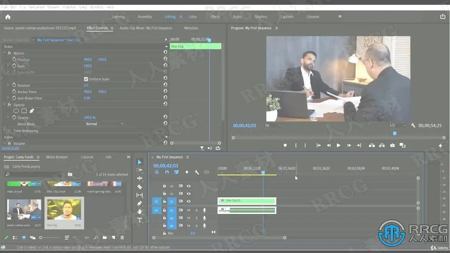Select the Razor tool in the toolbar

coord(140,187)
